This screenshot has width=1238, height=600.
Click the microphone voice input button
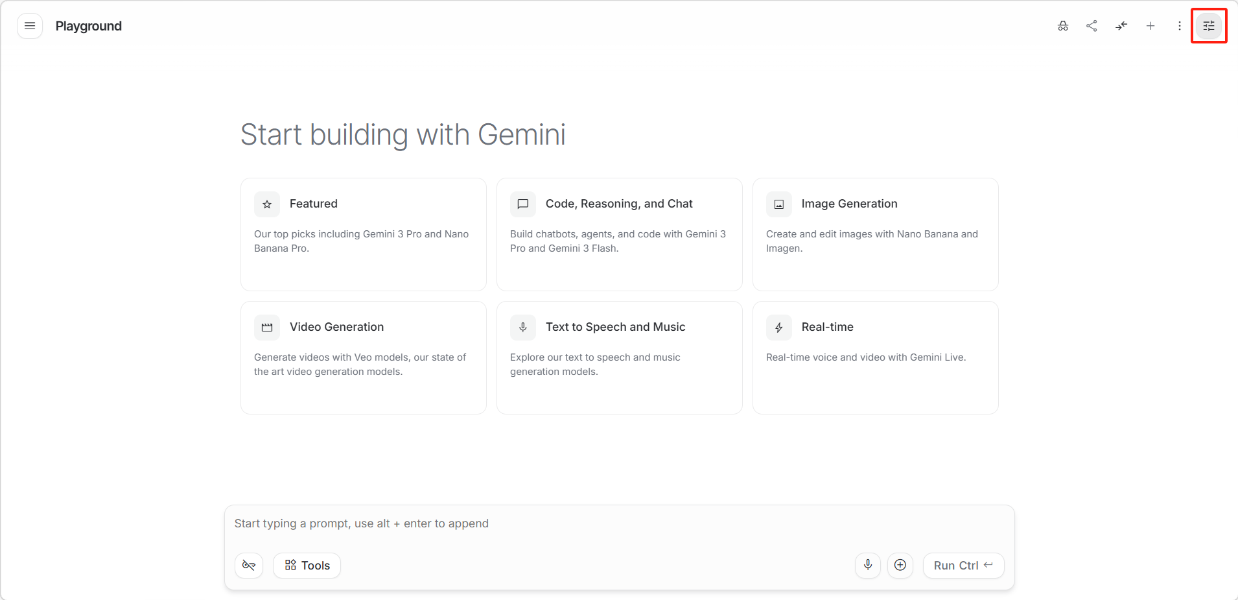pos(868,566)
